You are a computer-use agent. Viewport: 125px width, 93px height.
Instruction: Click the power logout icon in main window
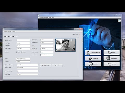coord(119,20)
